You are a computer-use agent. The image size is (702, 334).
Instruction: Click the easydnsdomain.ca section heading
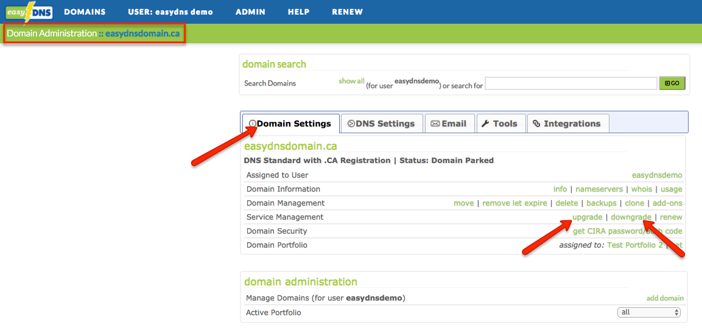290,146
